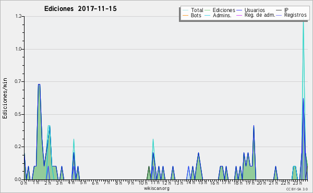Click the '1 h' x-axis label
The height and width of the screenshot is (193, 313).
pyautogui.click(x=36, y=183)
